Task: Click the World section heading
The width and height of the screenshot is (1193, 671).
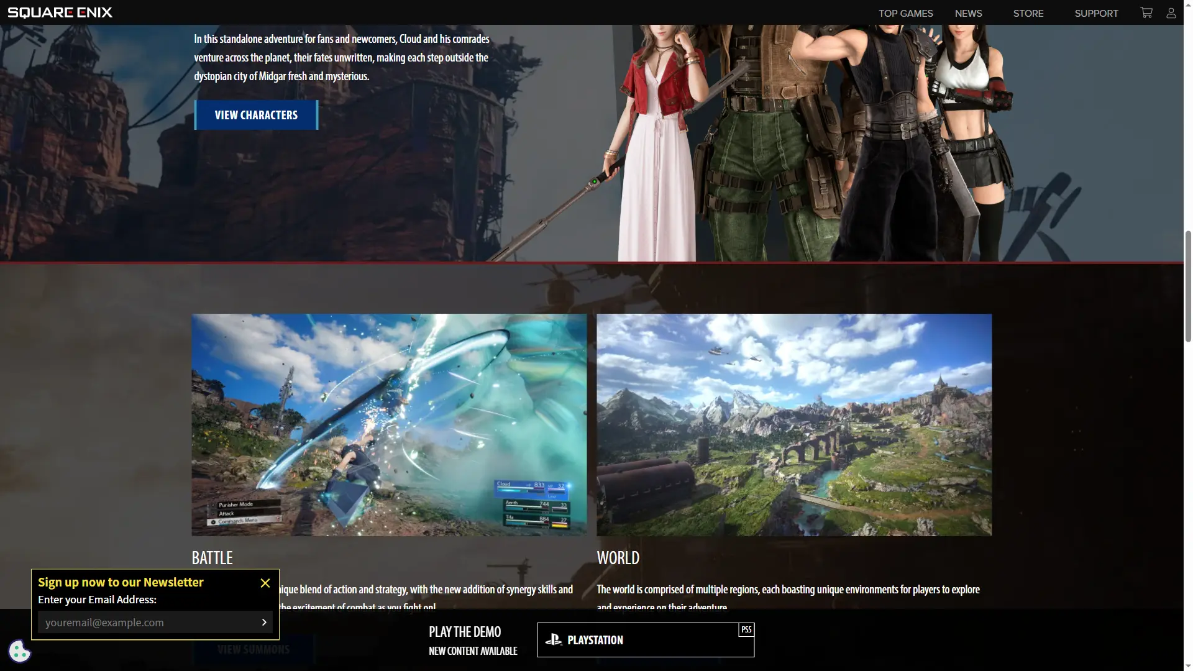Action: [x=618, y=558]
